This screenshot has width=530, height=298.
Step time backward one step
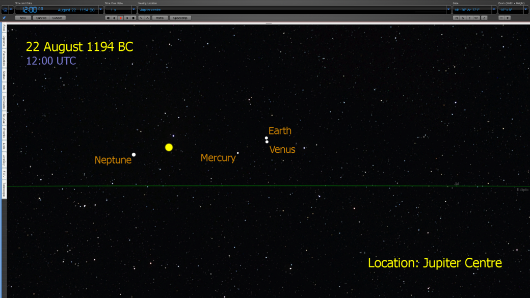[108, 18]
